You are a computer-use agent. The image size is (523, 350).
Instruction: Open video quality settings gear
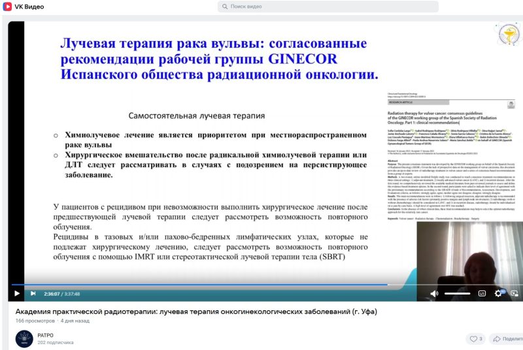point(499,293)
